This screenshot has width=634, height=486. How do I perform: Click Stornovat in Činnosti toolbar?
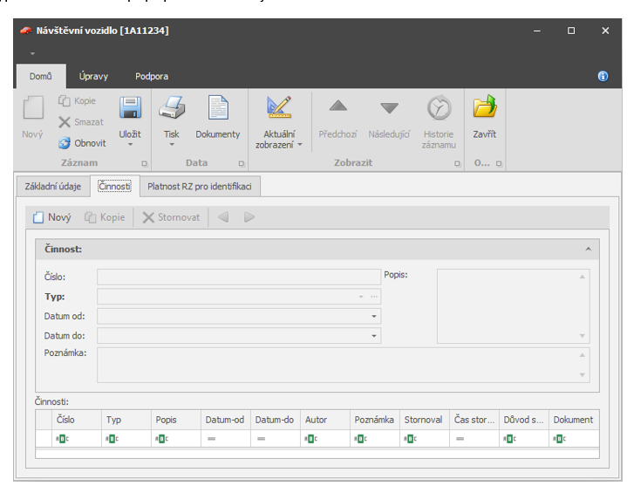(171, 217)
